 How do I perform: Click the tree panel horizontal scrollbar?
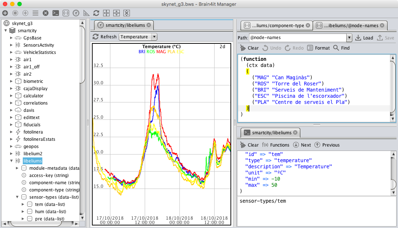click(x=41, y=224)
